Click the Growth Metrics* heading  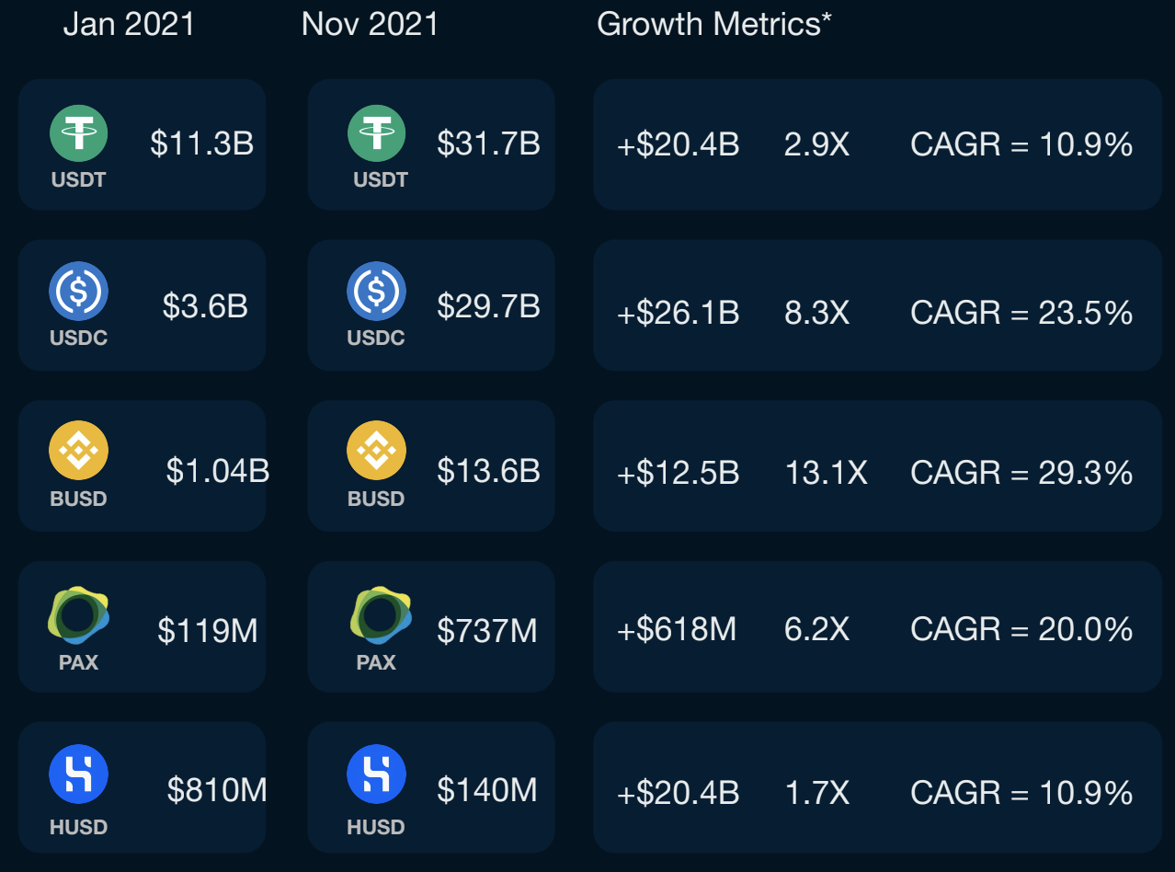(714, 24)
